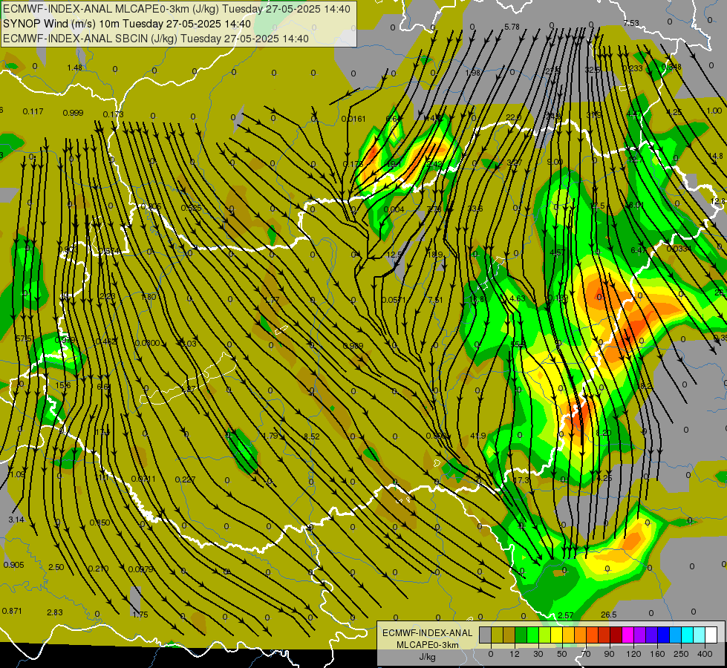The height and width of the screenshot is (668, 727).
Task: Click the map value '1.48'
Action: 75,68
